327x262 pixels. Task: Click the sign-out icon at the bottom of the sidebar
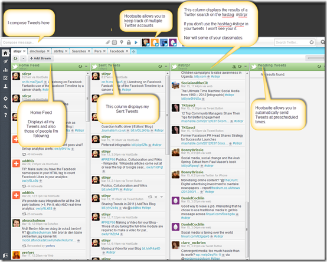5,256
